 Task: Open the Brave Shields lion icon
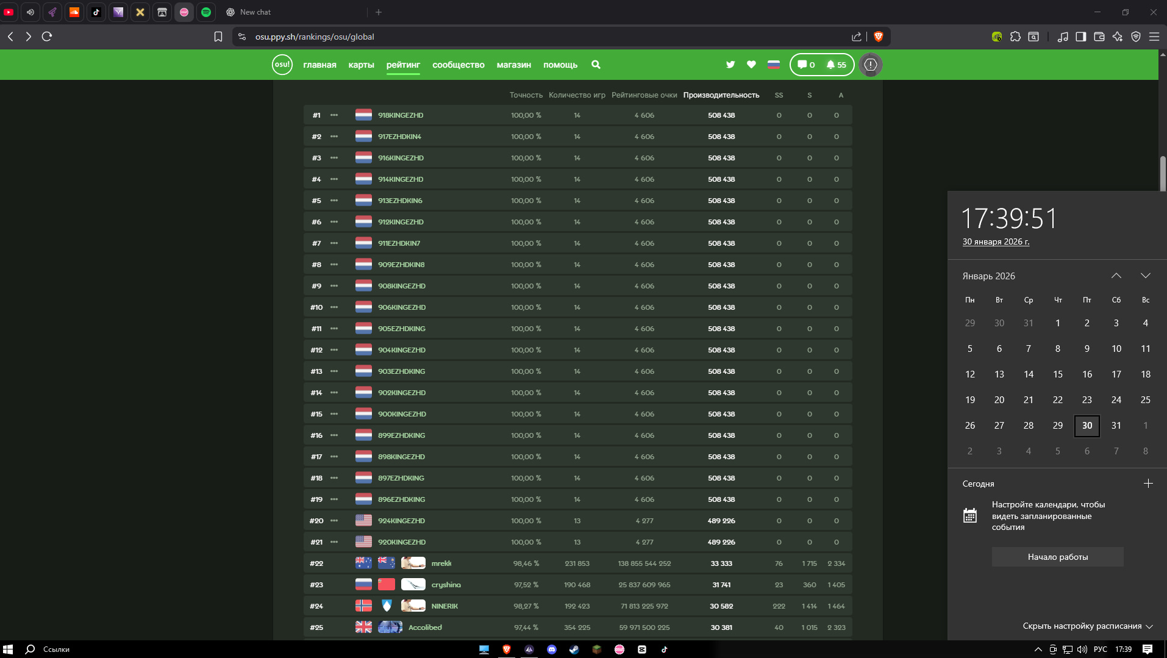(x=878, y=37)
